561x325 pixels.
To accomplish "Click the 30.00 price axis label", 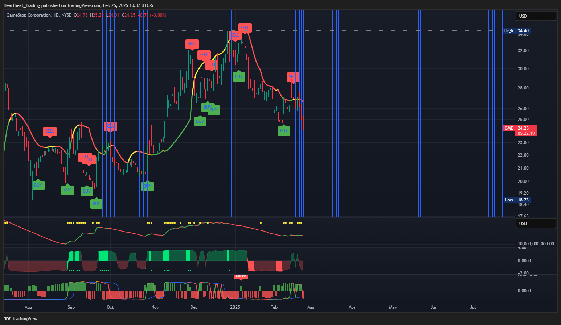I will (x=523, y=69).
